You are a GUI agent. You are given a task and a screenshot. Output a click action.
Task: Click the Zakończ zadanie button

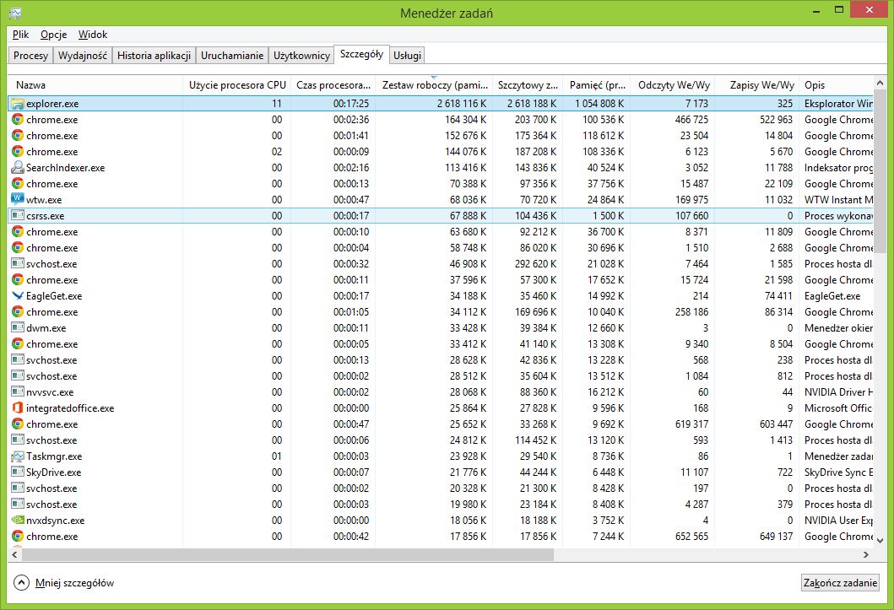840,582
